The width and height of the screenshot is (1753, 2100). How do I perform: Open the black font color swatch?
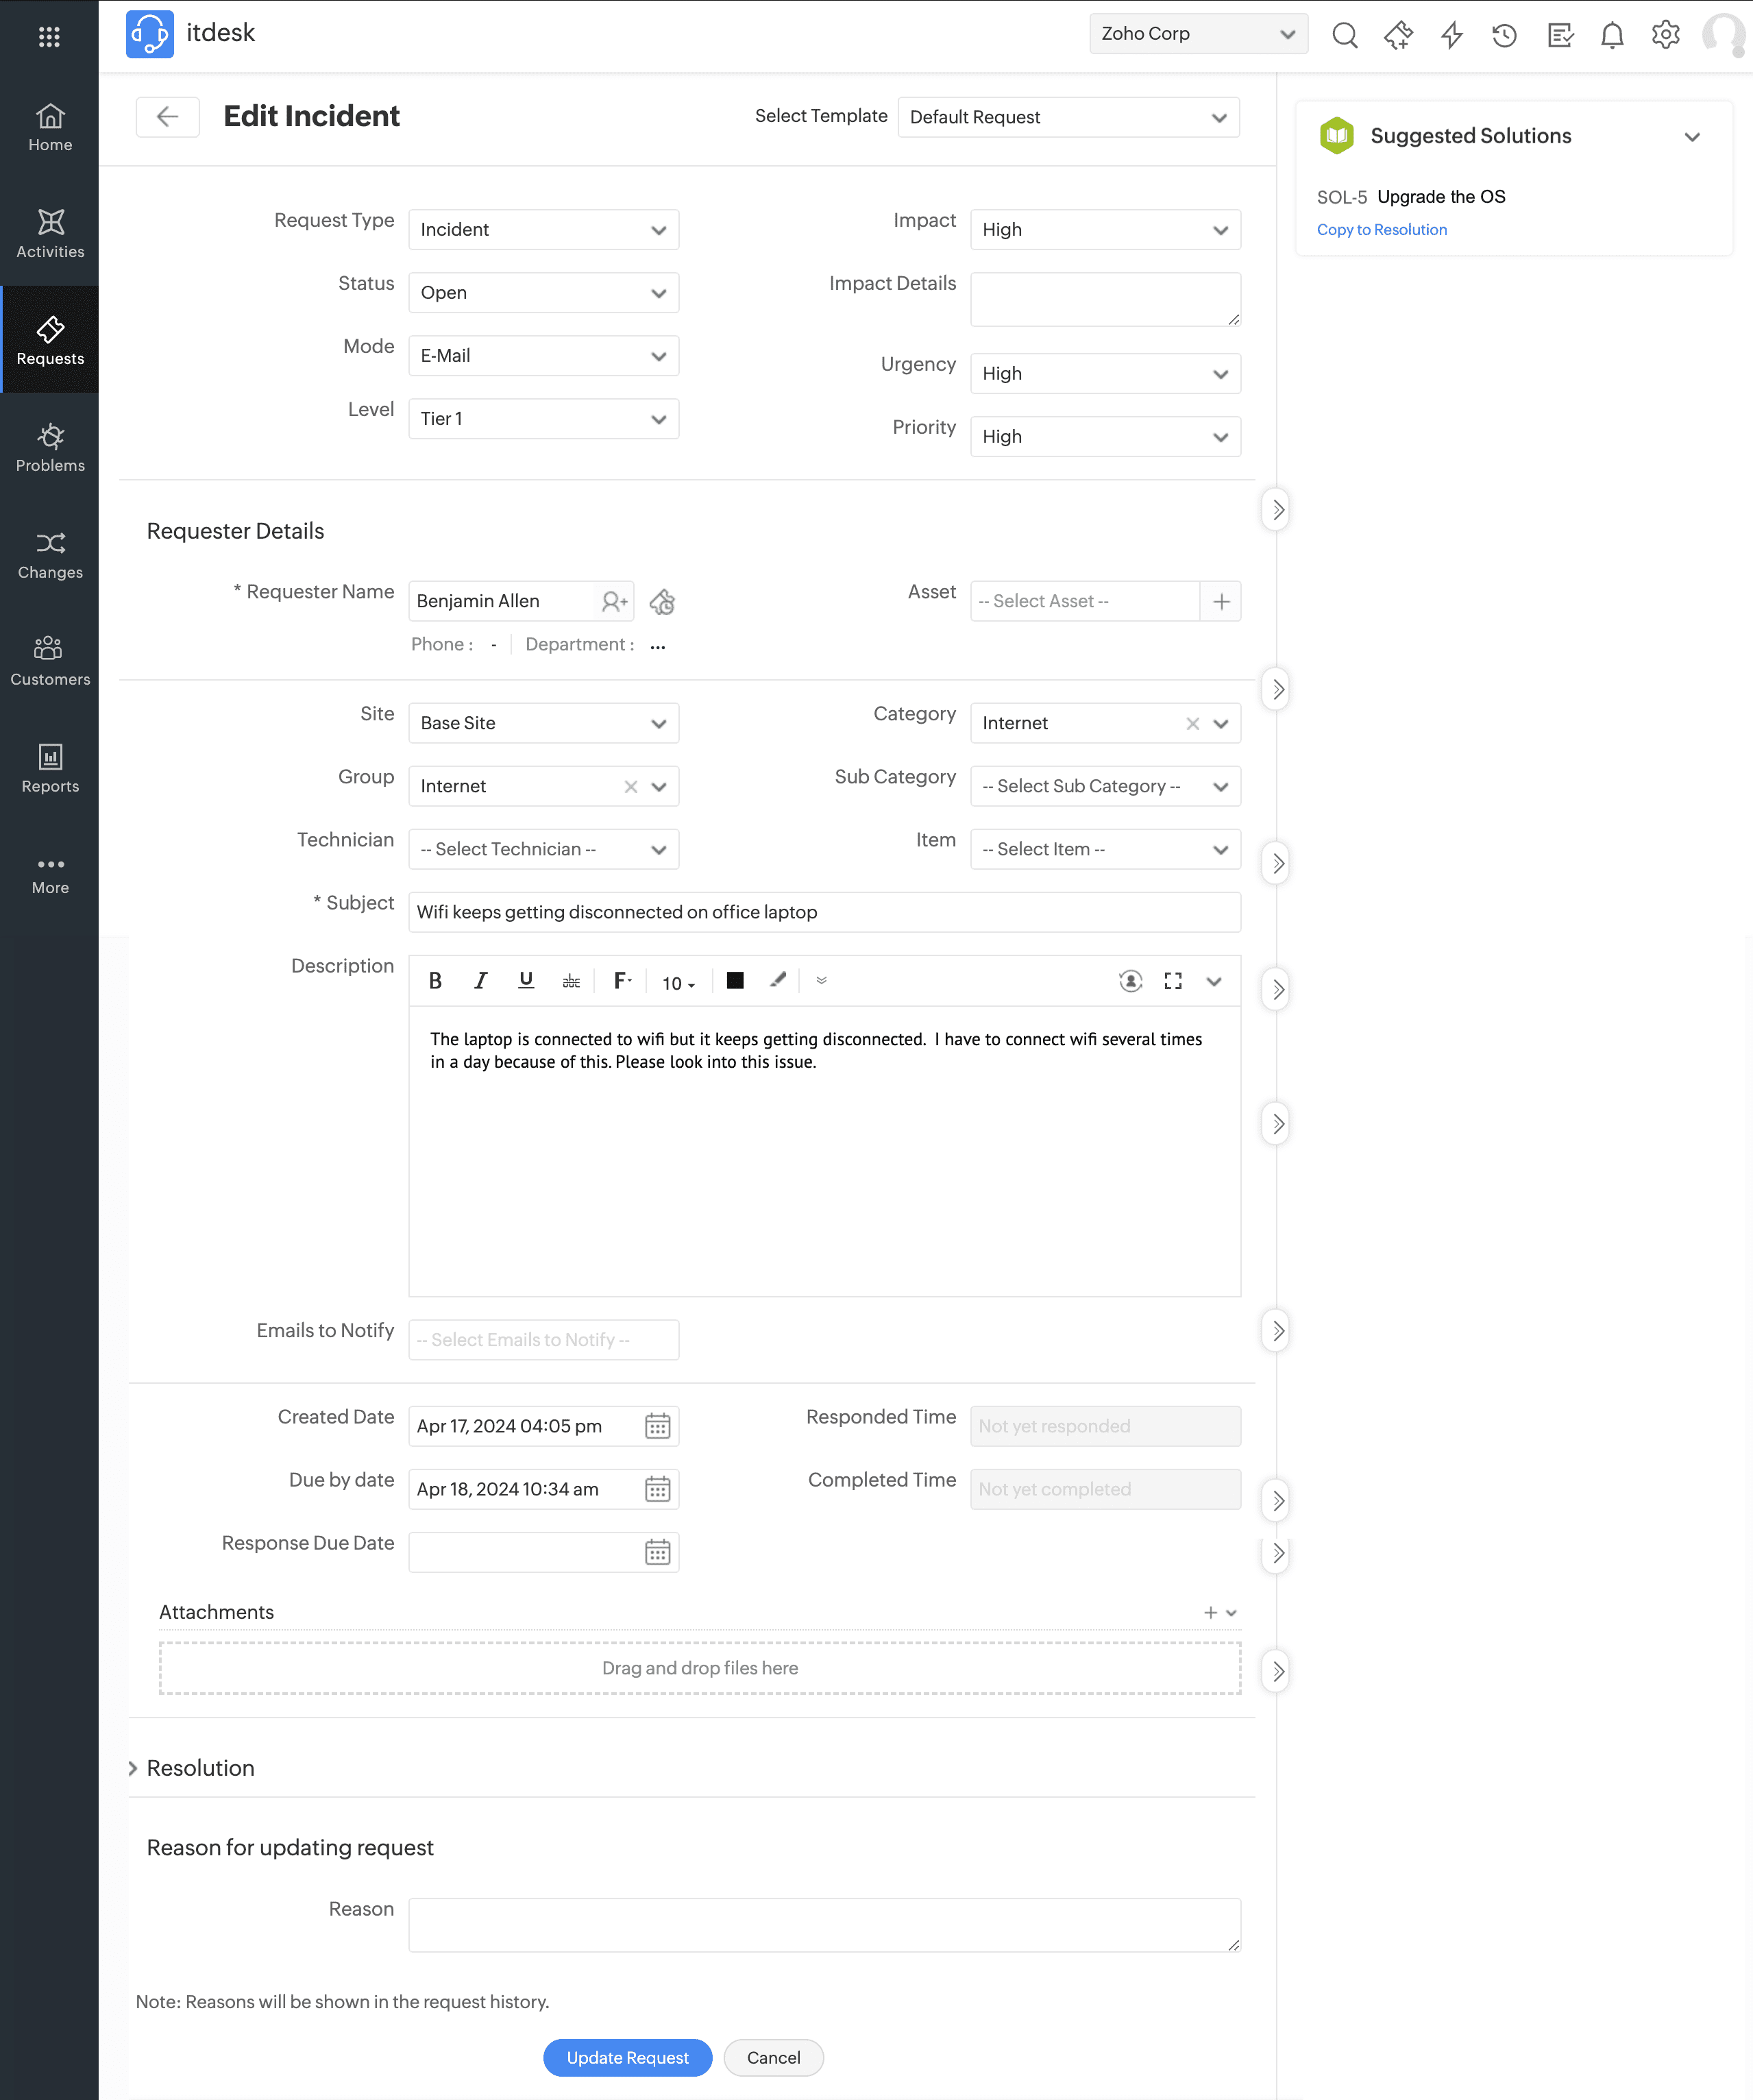tap(735, 981)
